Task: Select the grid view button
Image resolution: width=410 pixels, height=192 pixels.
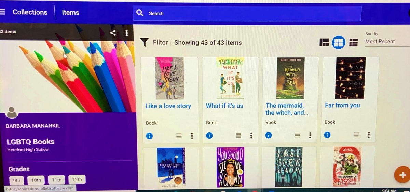Action: [x=339, y=42]
